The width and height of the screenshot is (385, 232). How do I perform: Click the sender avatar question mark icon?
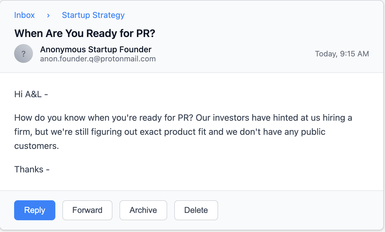pyautogui.click(x=24, y=53)
